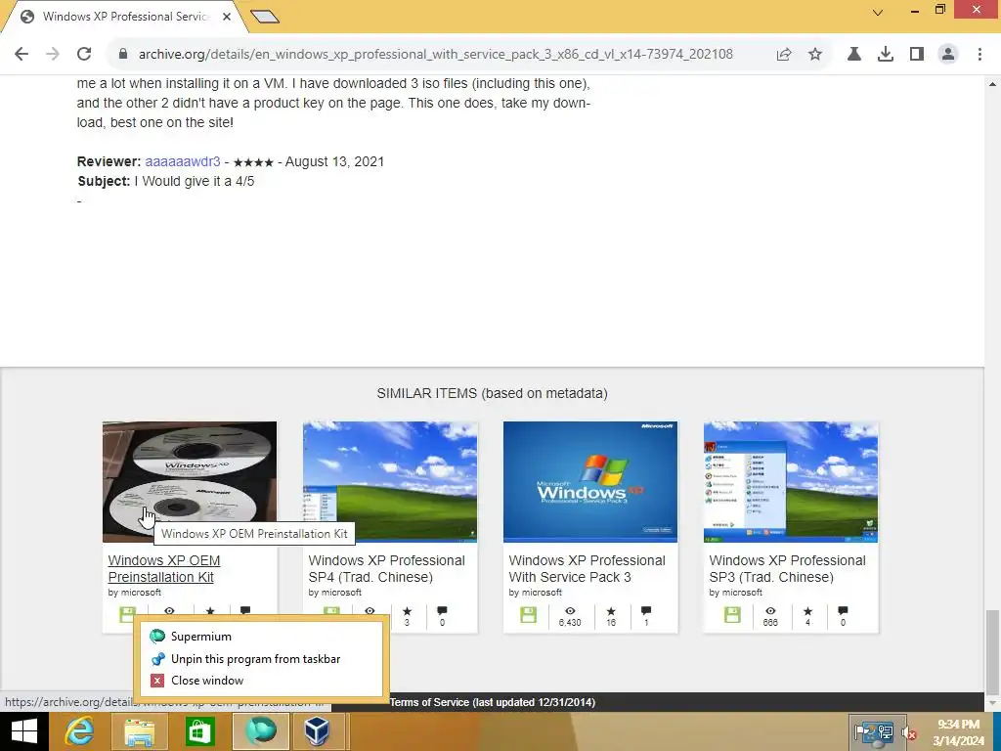This screenshot has width=1001, height=751.
Task: Click reviews bubble on SP3 Trad. Chinese card
Action: point(843,611)
